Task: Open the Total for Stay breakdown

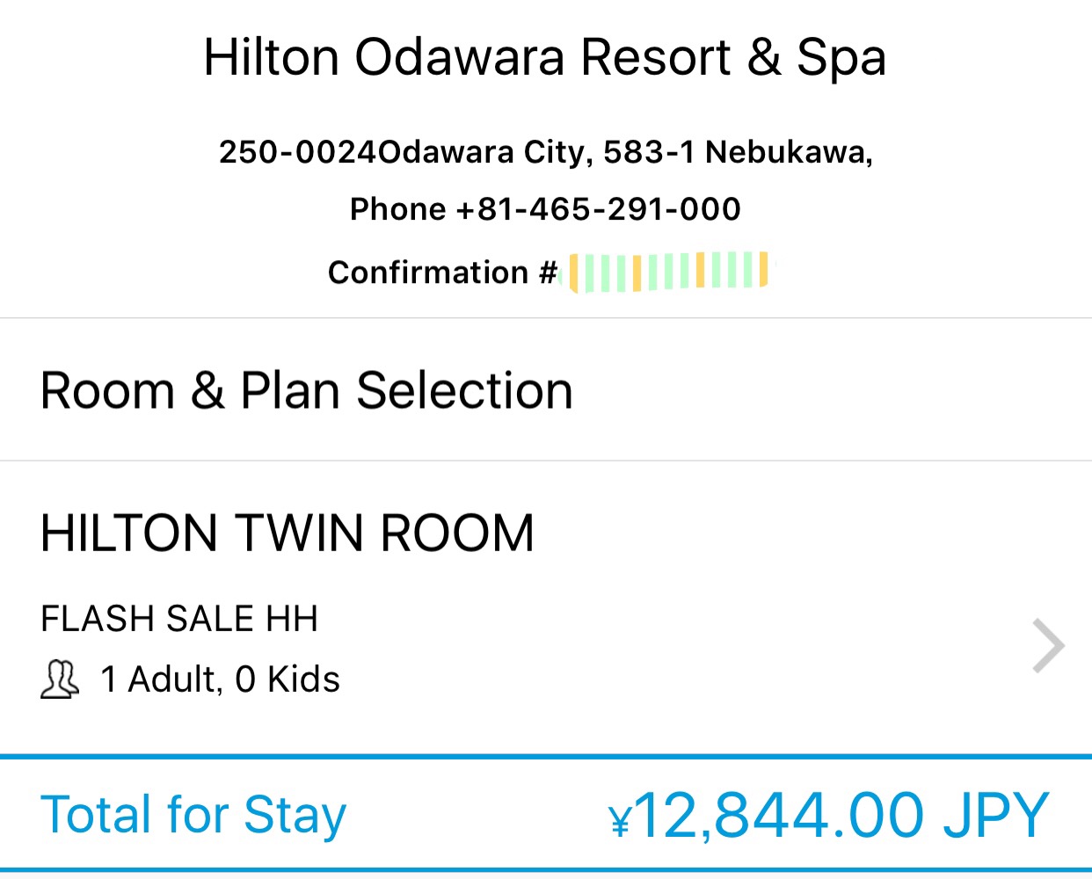Action: click(x=546, y=814)
